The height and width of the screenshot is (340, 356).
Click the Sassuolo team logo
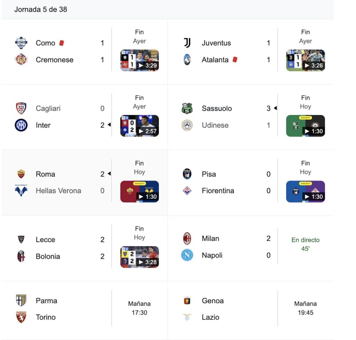click(x=187, y=108)
